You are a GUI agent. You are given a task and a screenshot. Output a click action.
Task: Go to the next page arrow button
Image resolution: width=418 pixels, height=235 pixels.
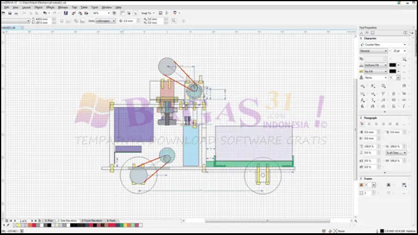(x=32, y=221)
